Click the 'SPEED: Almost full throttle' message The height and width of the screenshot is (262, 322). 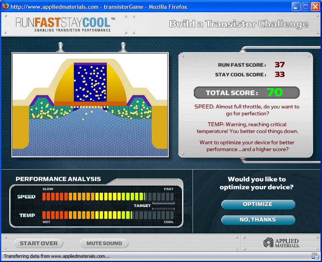click(247, 110)
